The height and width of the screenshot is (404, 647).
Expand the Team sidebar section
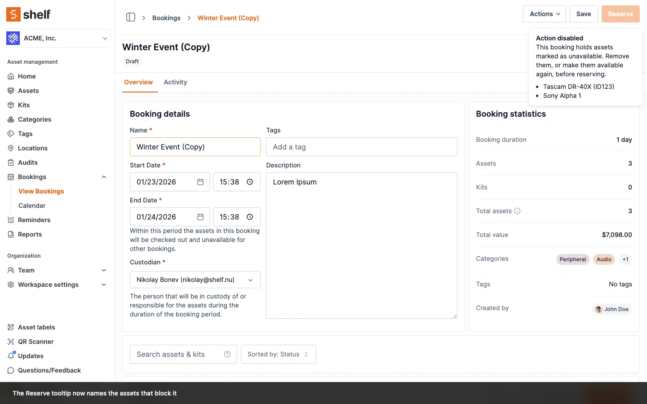pos(104,270)
